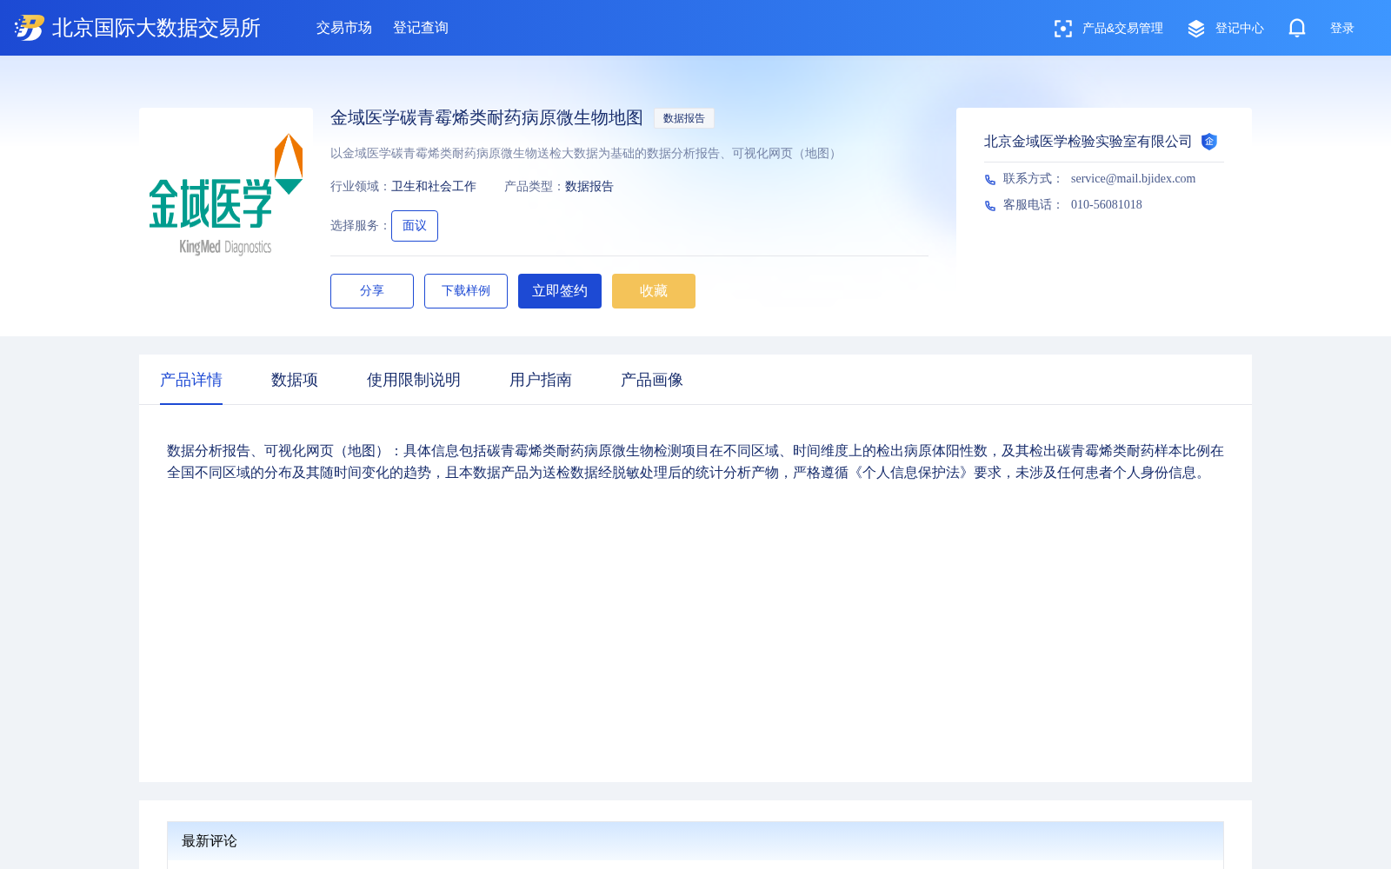Click product title 金域医学碳青霉烯类耐药病原微生物地图
The width and height of the screenshot is (1391, 869).
487,118
